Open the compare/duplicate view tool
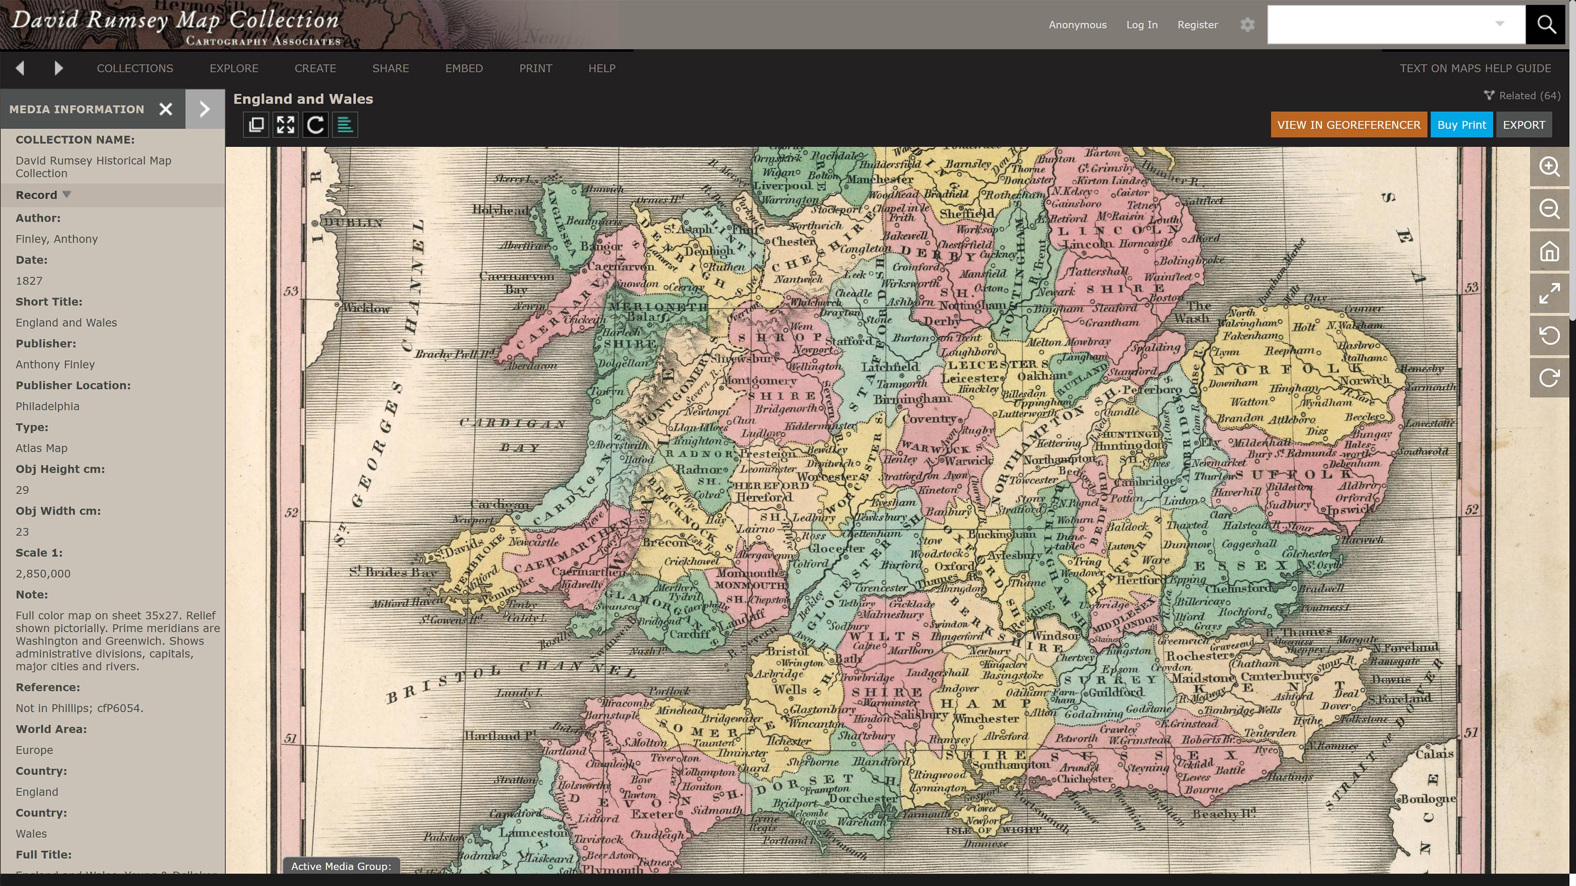The height and width of the screenshot is (886, 1576). pos(256,125)
